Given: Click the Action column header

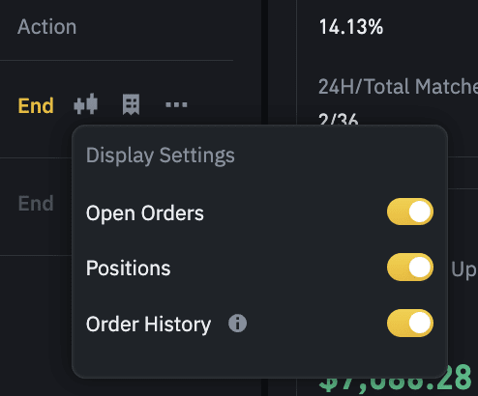Looking at the screenshot, I should pyautogui.click(x=47, y=26).
